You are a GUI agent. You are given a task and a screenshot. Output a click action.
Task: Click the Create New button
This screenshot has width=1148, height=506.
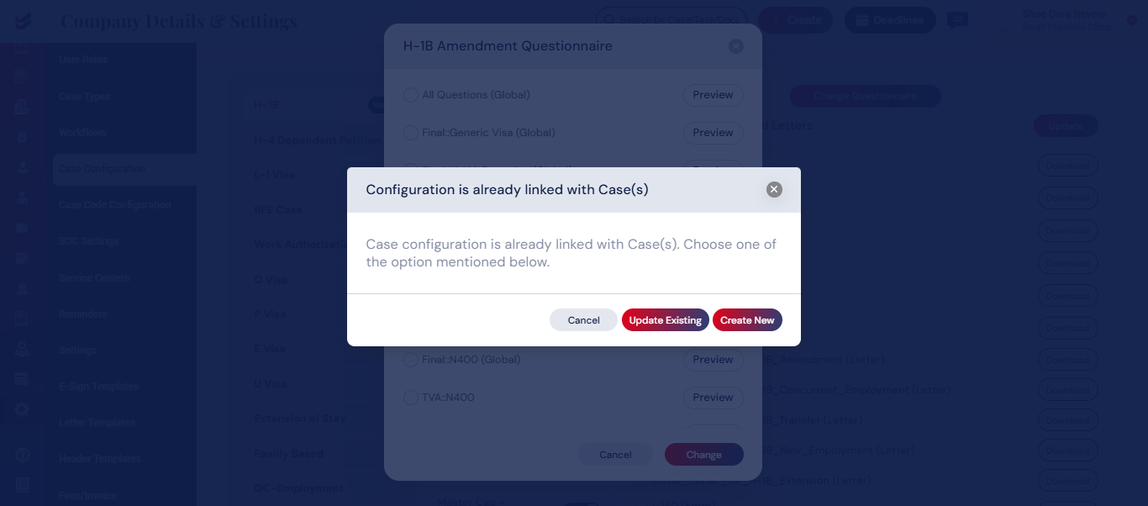point(747,320)
